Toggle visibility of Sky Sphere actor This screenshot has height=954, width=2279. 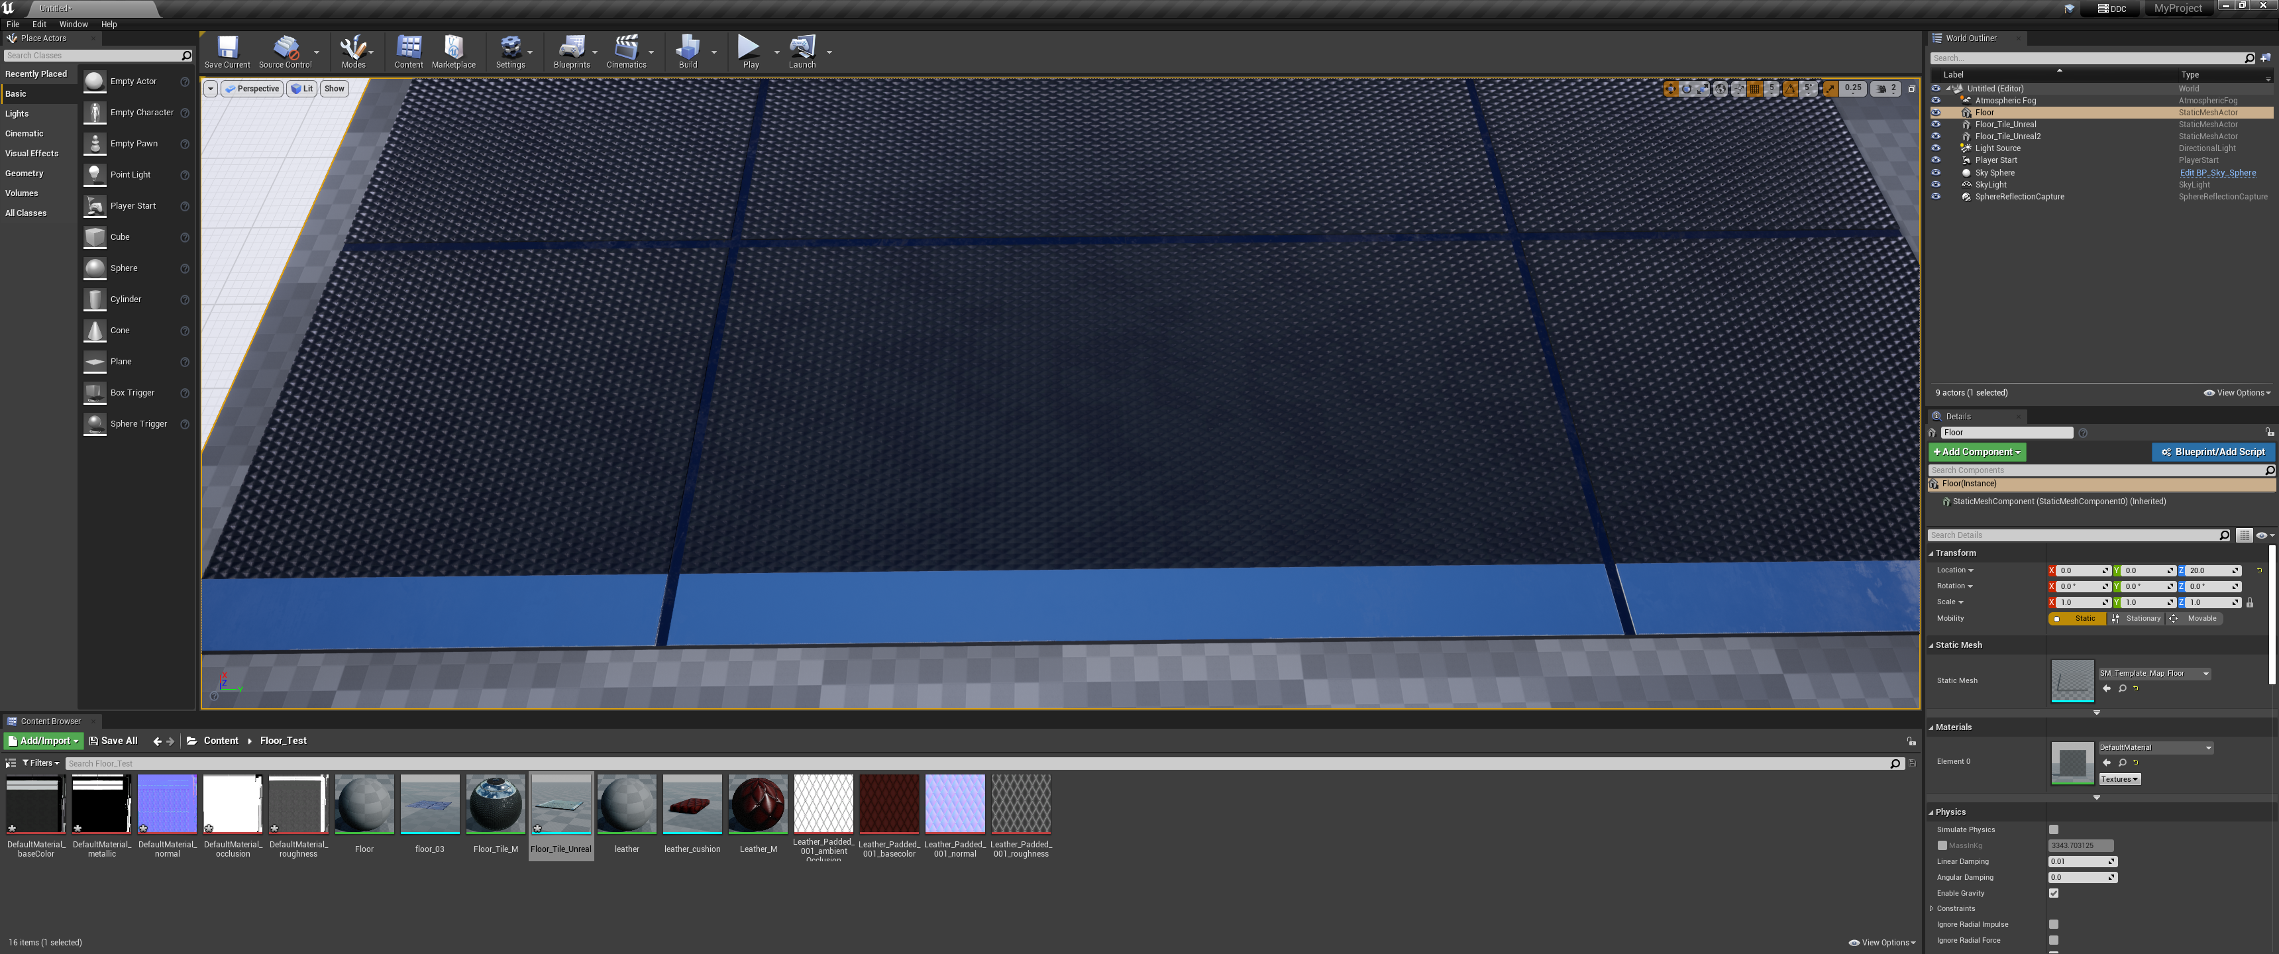pyautogui.click(x=1936, y=172)
